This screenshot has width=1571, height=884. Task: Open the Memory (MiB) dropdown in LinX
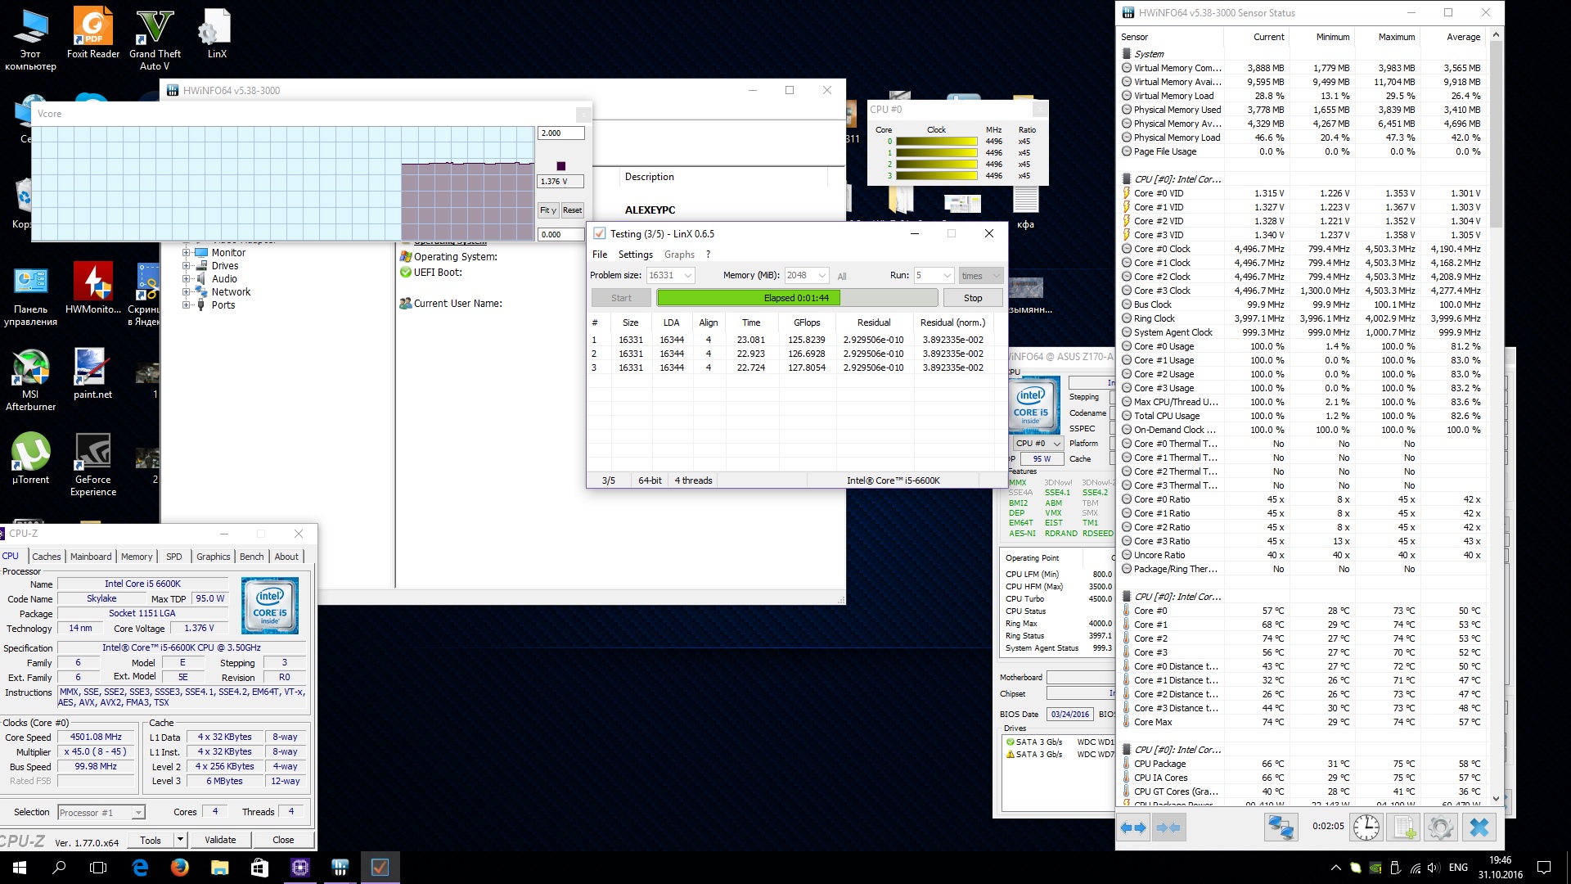pos(822,276)
